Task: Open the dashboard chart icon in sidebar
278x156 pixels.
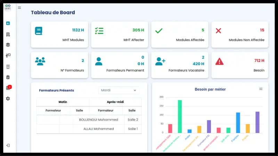Action: pyautogui.click(x=8, y=23)
